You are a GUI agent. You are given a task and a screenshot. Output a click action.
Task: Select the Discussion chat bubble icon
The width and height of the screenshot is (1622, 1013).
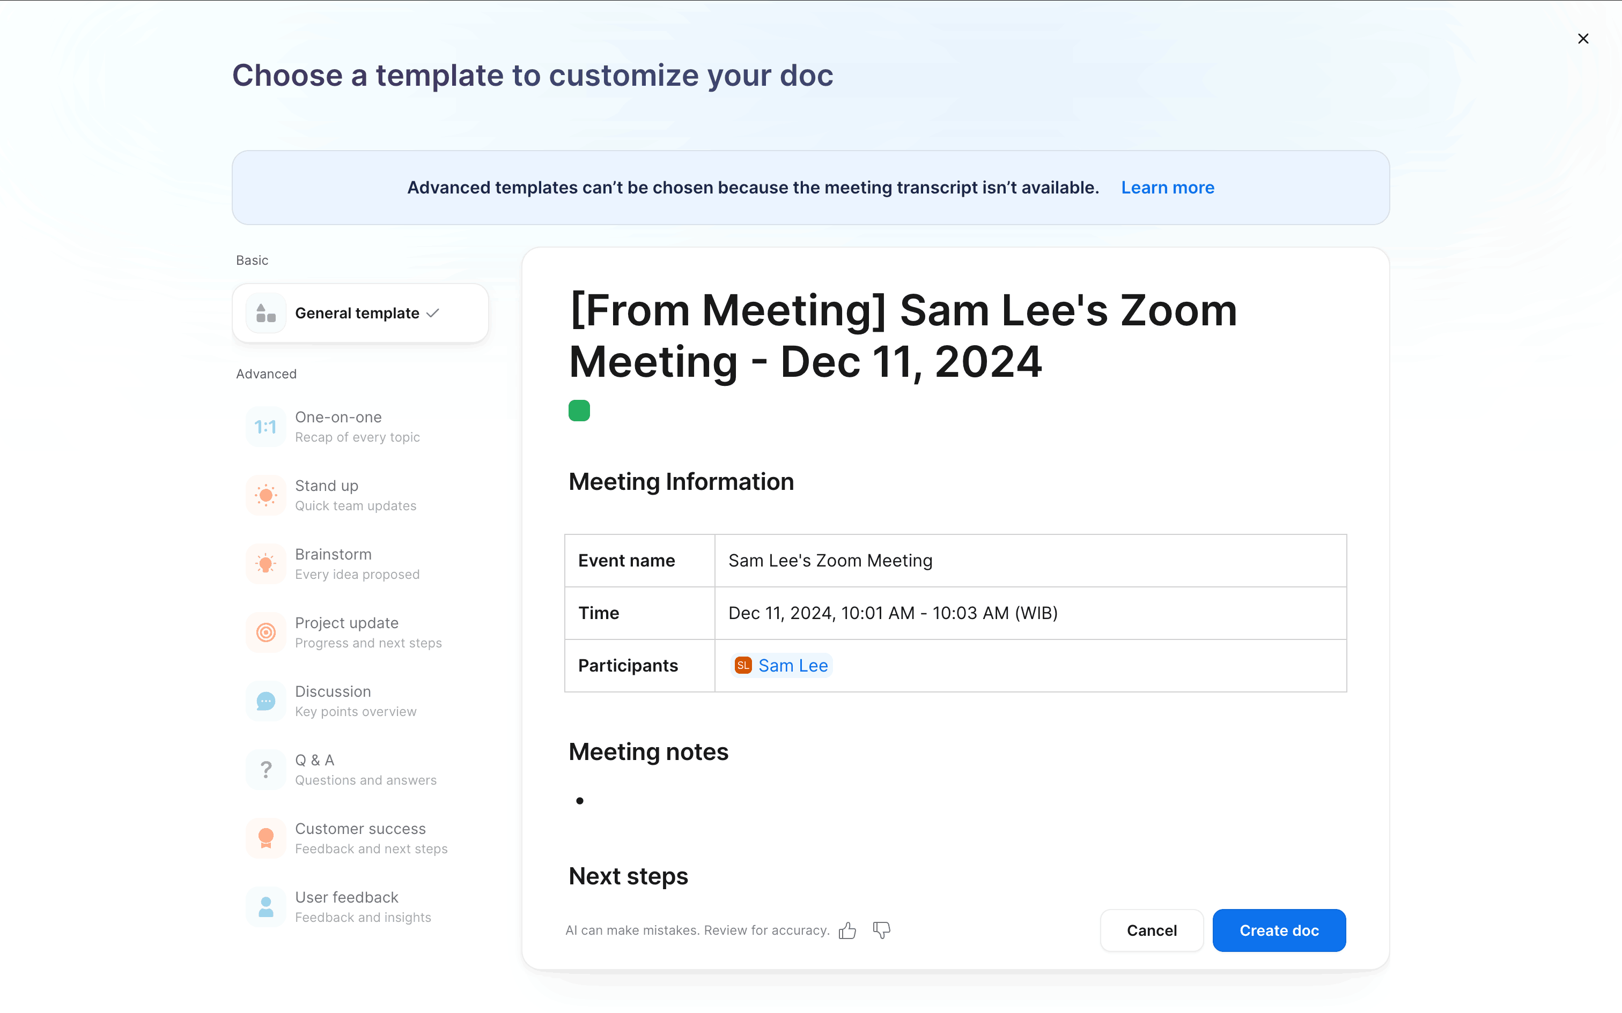point(266,700)
